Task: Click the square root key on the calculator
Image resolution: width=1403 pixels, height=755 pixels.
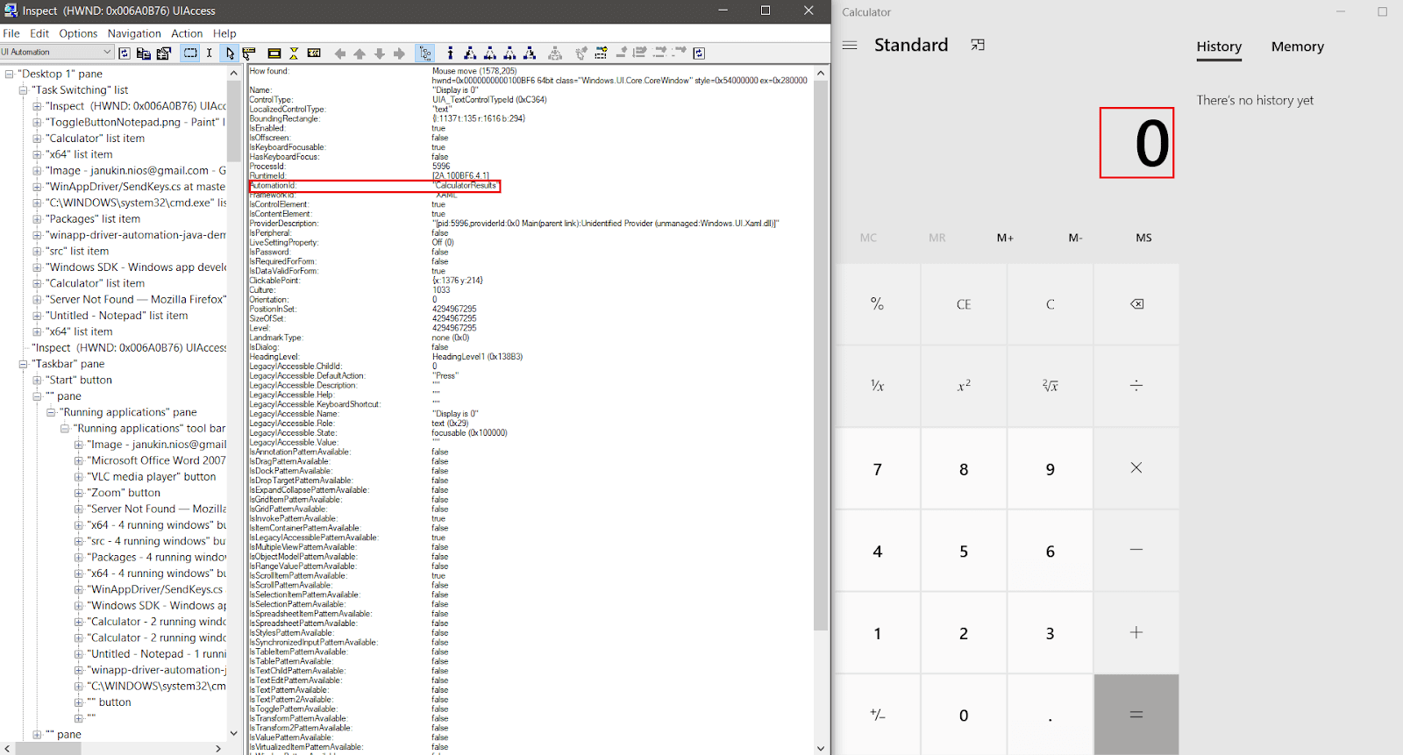Action: [1050, 386]
